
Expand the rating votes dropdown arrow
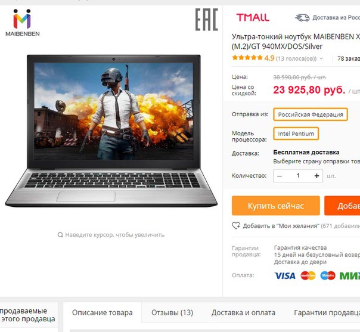click(x=321, y=58)
